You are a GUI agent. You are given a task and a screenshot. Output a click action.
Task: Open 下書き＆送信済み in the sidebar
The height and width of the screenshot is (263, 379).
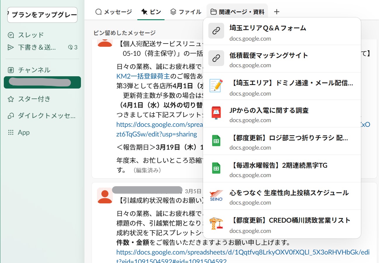coord(37,47)
